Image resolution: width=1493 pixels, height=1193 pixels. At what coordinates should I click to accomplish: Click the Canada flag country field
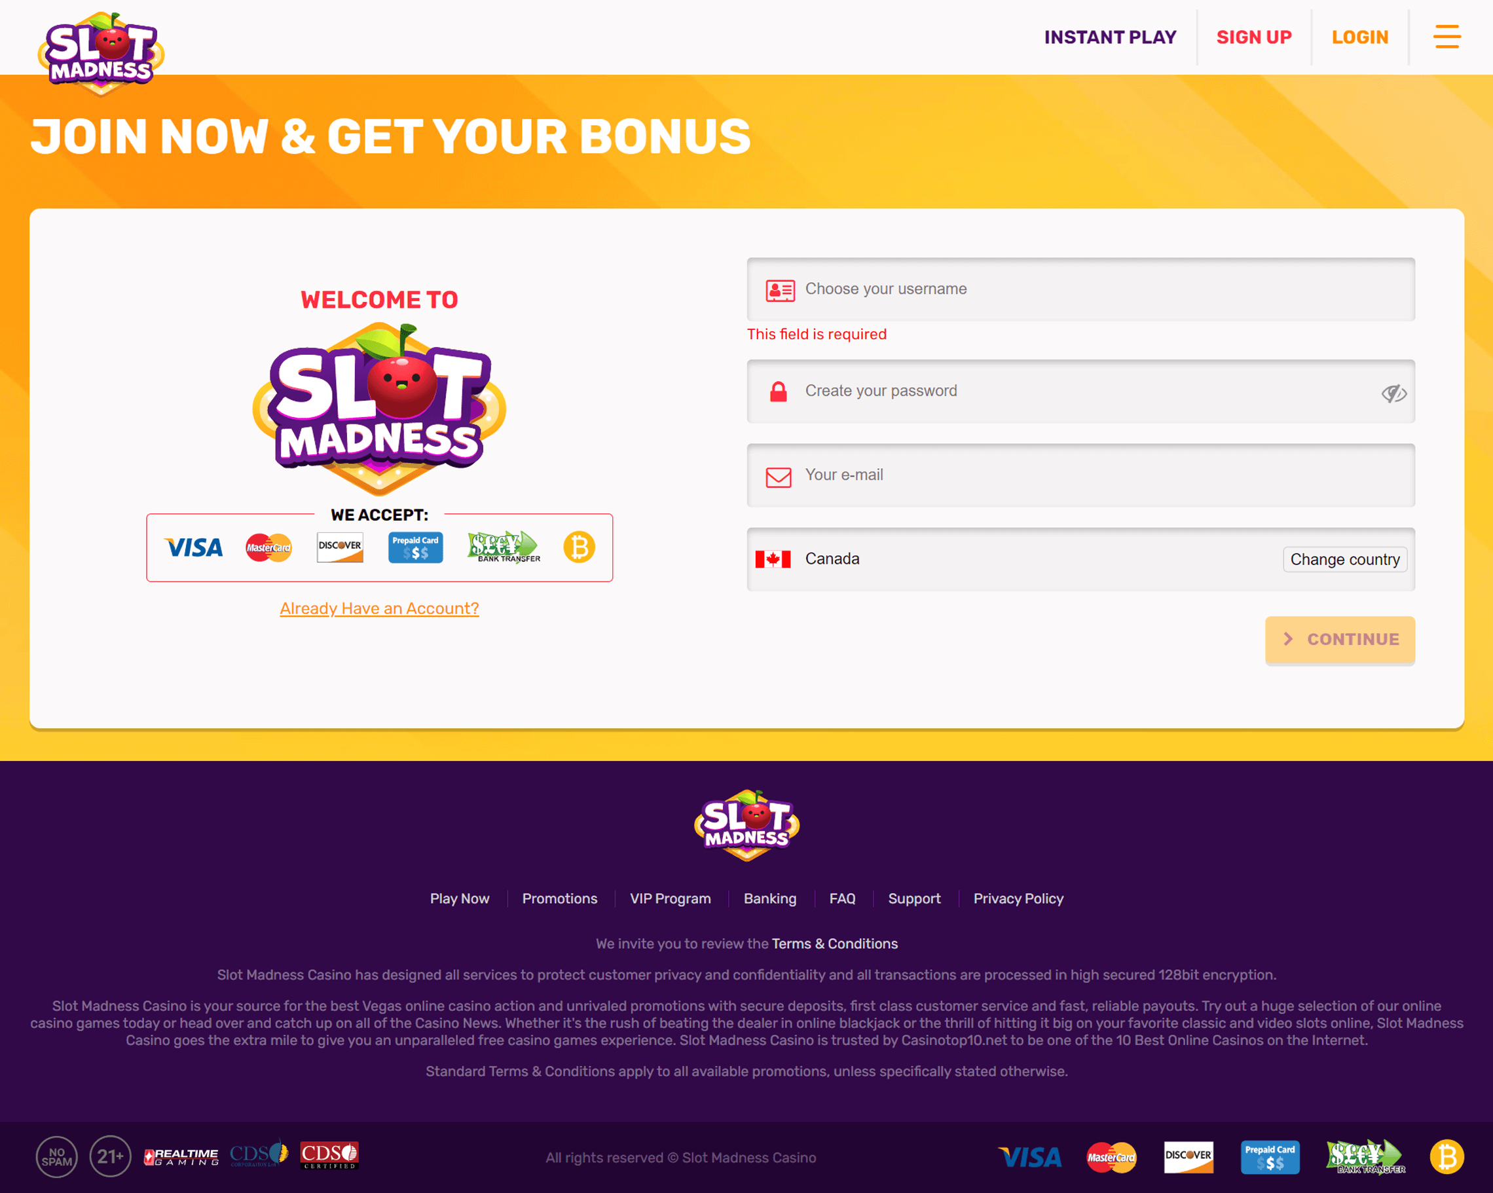(1080, 559)
